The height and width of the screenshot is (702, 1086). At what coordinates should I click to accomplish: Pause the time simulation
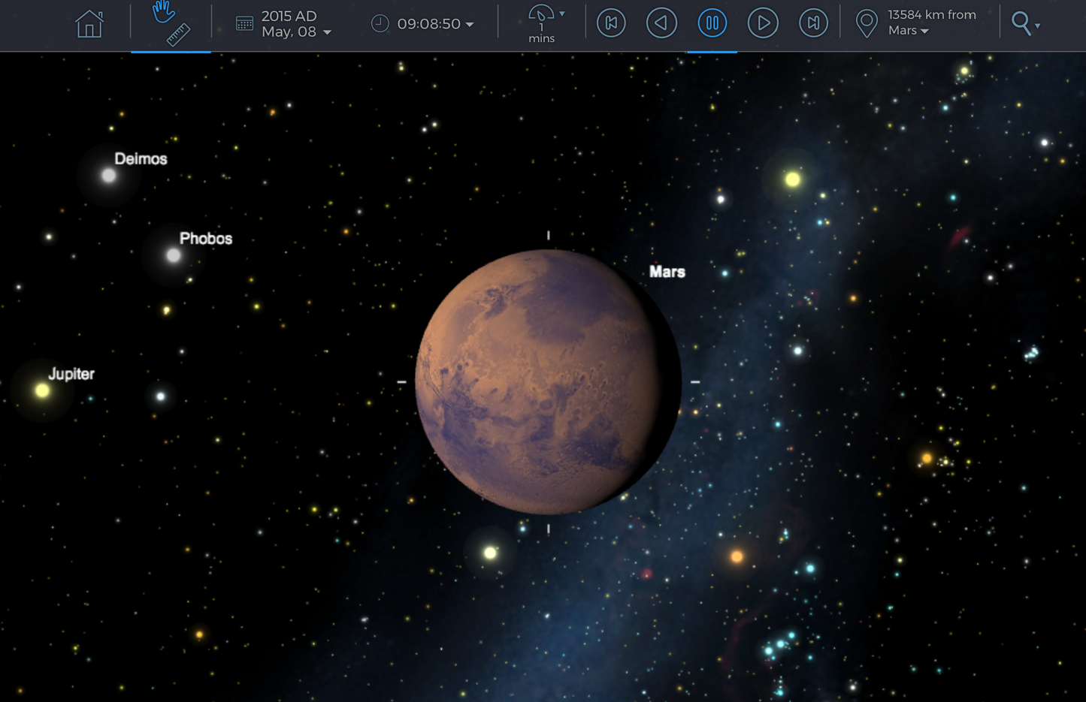coord(712,23)
